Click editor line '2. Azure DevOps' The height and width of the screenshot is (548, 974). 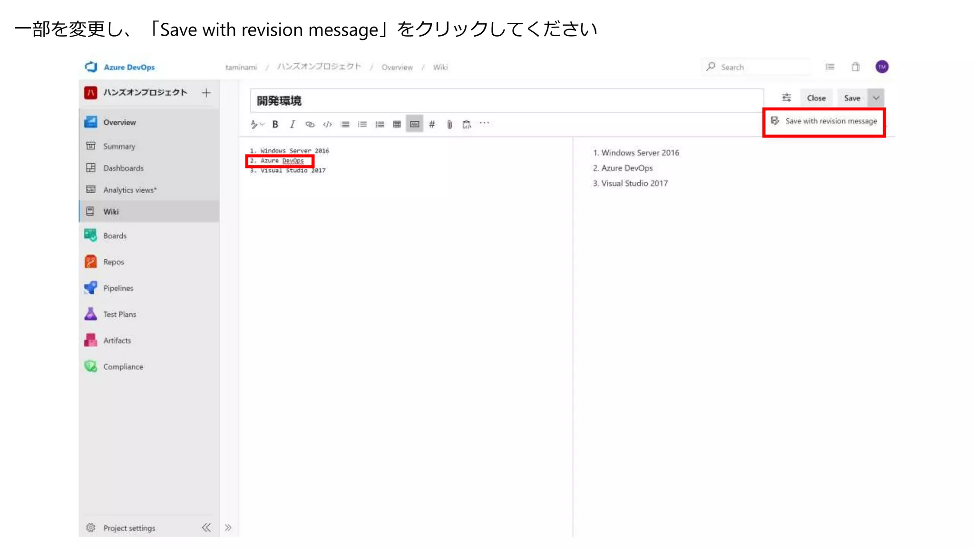(277, 161)
